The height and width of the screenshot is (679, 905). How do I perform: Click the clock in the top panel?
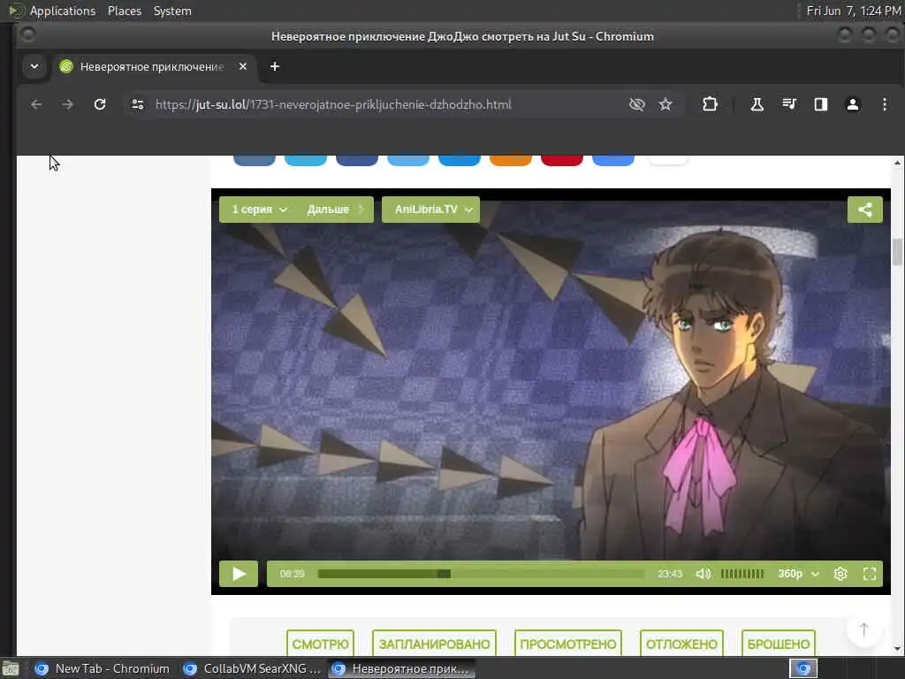(x=854, y=11)
